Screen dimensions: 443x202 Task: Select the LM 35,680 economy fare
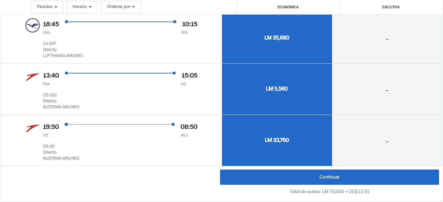tap(277, 38)
